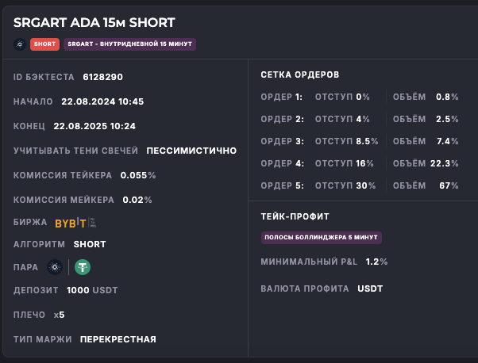Select the SRGART intraday 15 minutes tag
The width and height of the screenshot is (478, 363).
(129, 44)
